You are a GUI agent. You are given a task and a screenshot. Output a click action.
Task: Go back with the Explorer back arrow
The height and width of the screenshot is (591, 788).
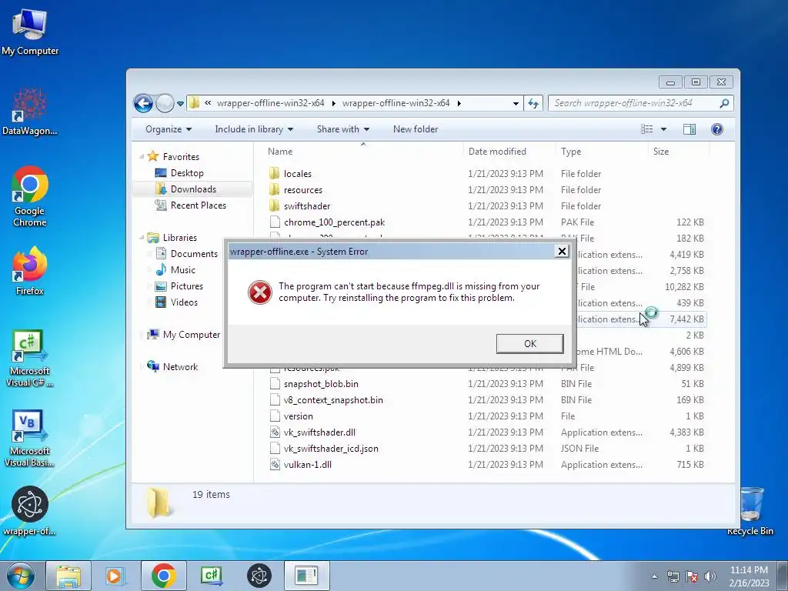pyautogui.click(x=143, y=104)
